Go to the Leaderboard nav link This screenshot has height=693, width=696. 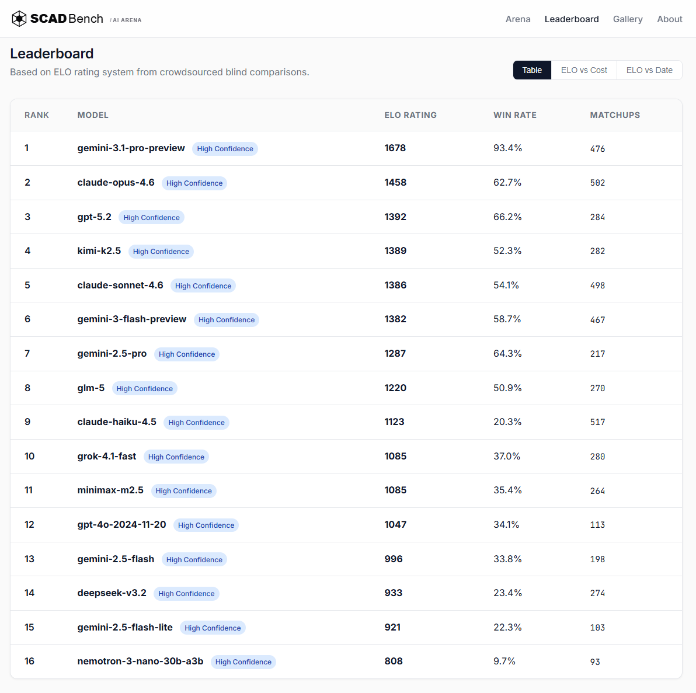[571, 19]
